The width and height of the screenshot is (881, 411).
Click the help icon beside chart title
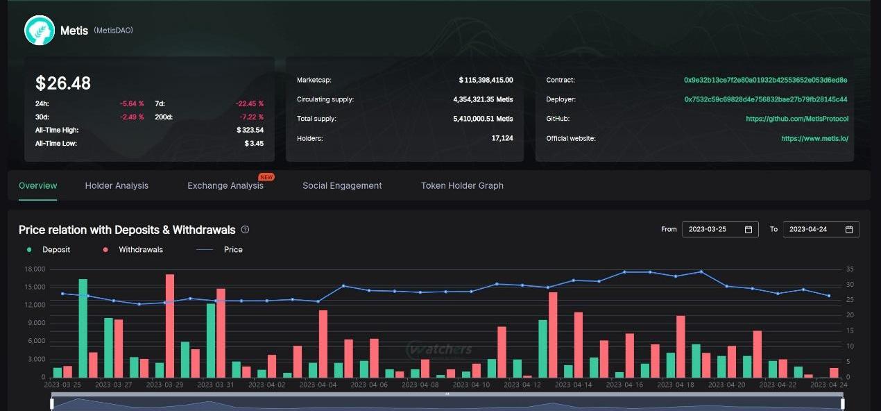pyautogui.click(x=245, y=230)
